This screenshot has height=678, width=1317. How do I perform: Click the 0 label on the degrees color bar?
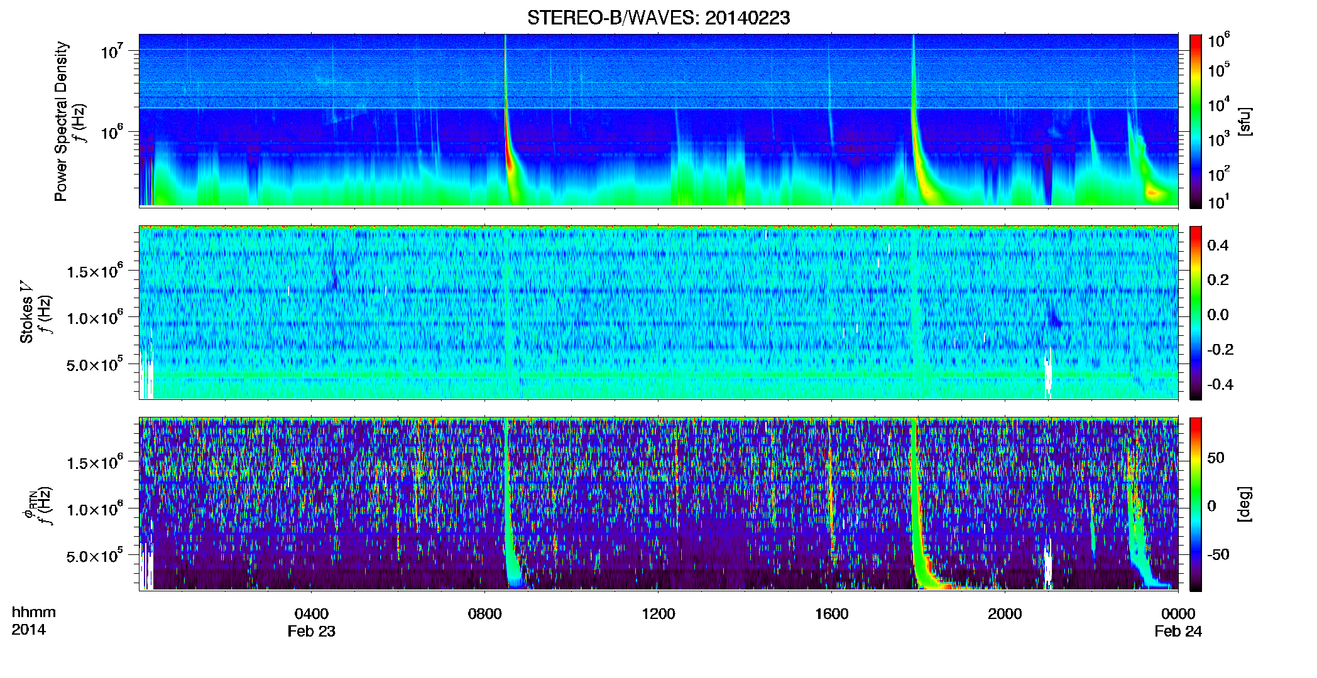pos(1211,506)
